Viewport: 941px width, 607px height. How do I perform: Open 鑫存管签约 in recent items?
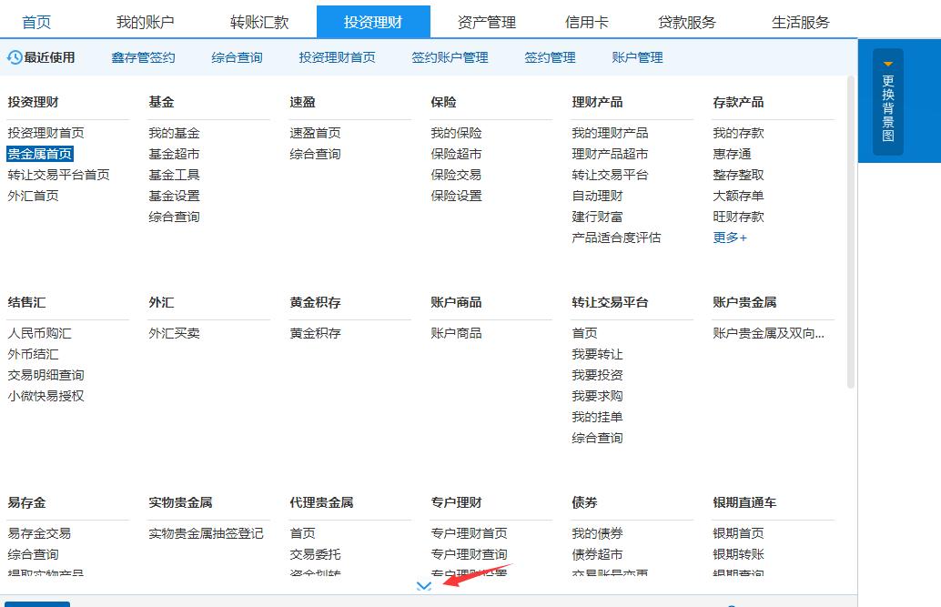143,56
